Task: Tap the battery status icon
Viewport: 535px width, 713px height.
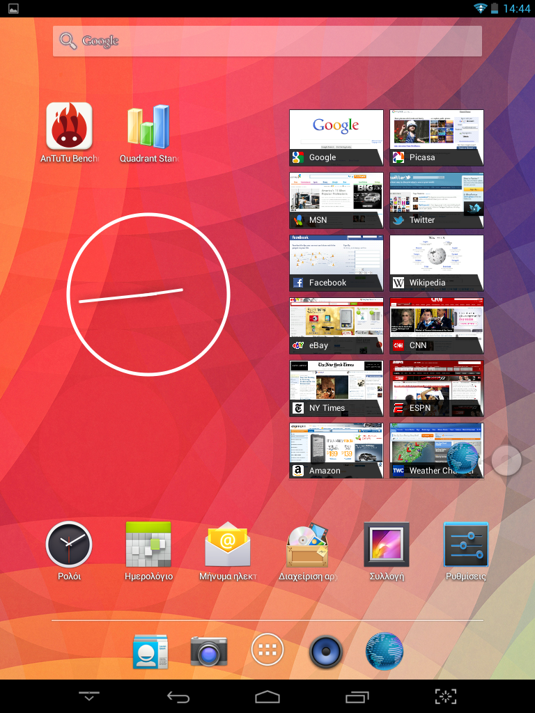Action: [495, 8]
